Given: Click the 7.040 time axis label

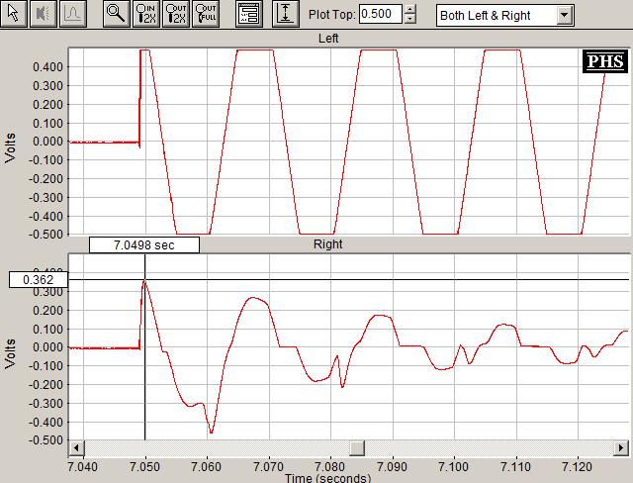Looking at the screenshot, I should pos(83,467).
